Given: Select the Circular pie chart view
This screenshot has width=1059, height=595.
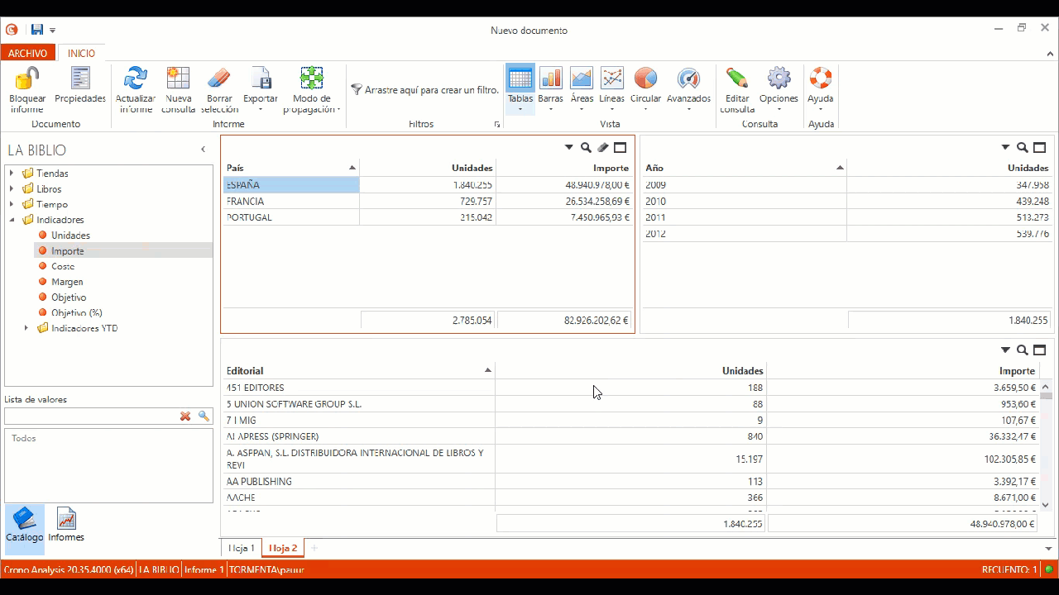Looking at the screenshot, I should pos(645,80).
